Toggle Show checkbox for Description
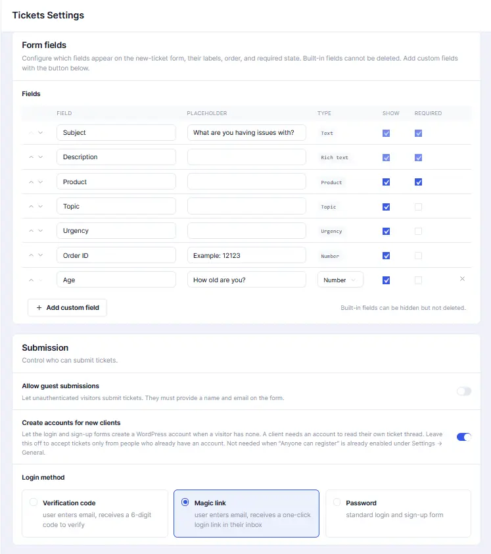 click(x=386, y=157)
